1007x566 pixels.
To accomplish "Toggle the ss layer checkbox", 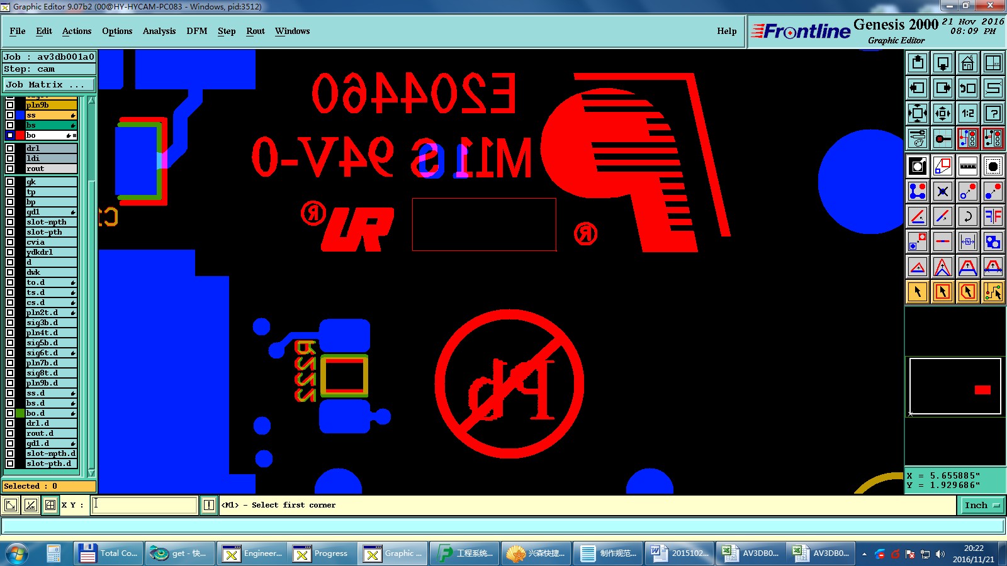I will click(x=10, y=115).
